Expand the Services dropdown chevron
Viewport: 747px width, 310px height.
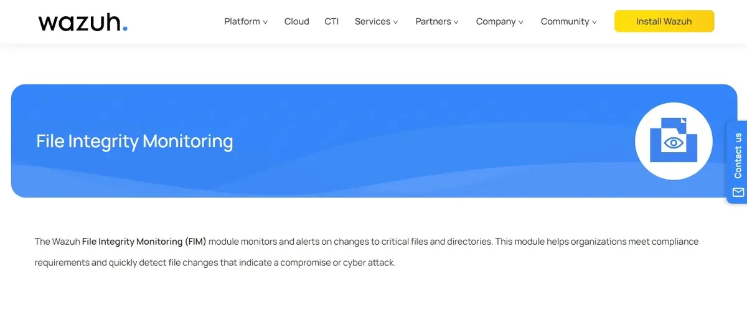(x=396, y=22)
